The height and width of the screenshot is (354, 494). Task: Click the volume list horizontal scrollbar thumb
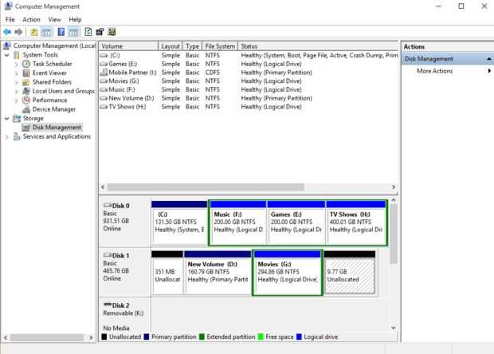pyautogui.click(x=206, y=187)
